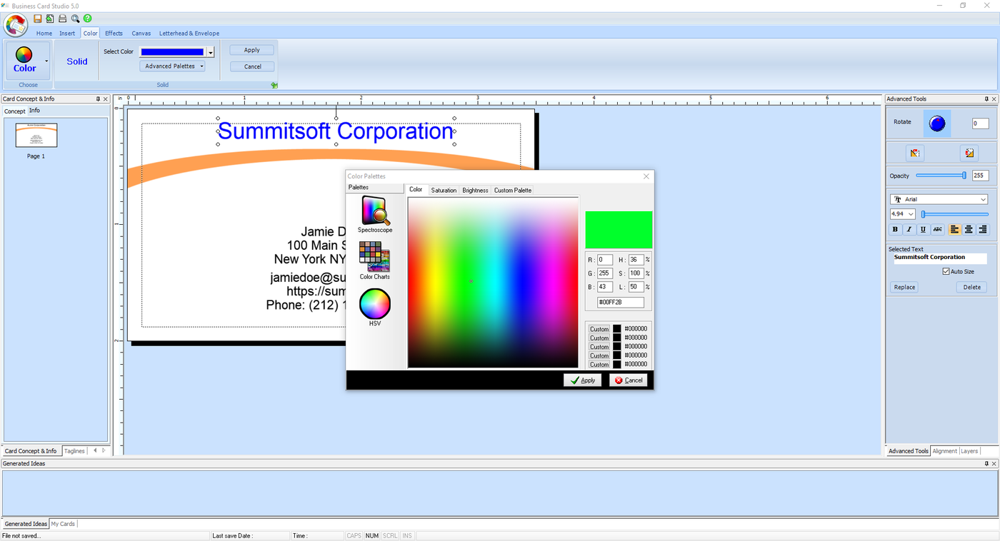Toggle underline text formatting
The height and width of the screenshot is (541, 1000).
click(924, 229)
